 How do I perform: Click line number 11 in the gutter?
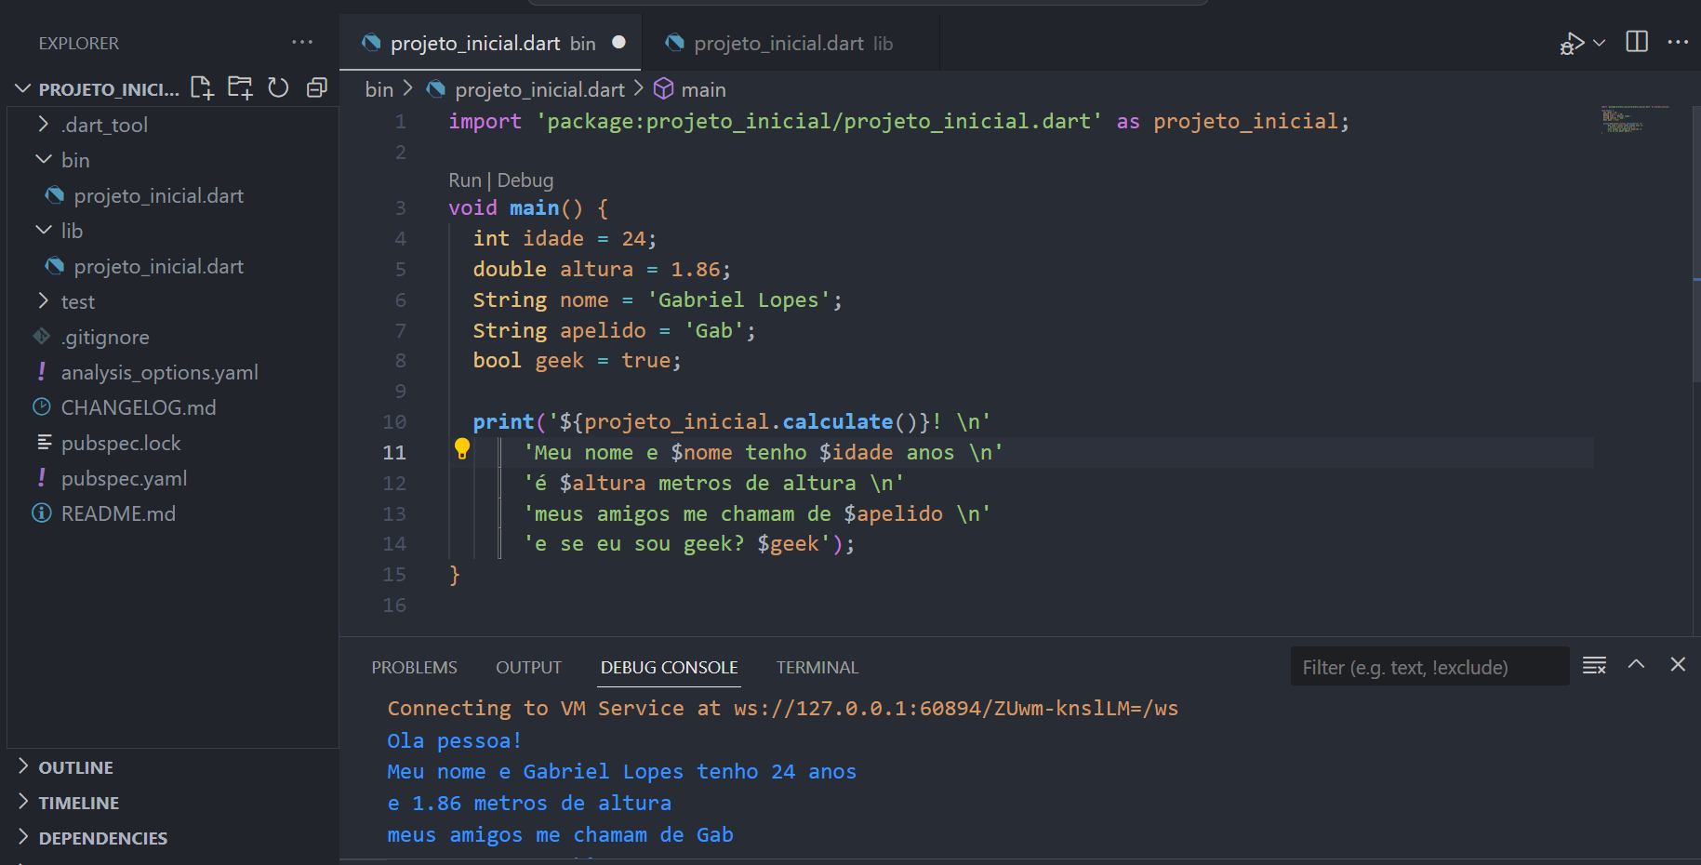pyautogui.click(x=394, y=452)
